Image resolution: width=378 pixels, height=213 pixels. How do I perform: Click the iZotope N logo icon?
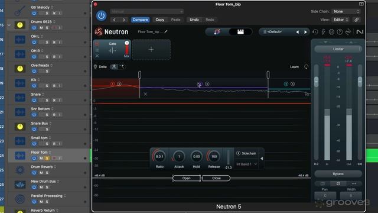(360, 32)
